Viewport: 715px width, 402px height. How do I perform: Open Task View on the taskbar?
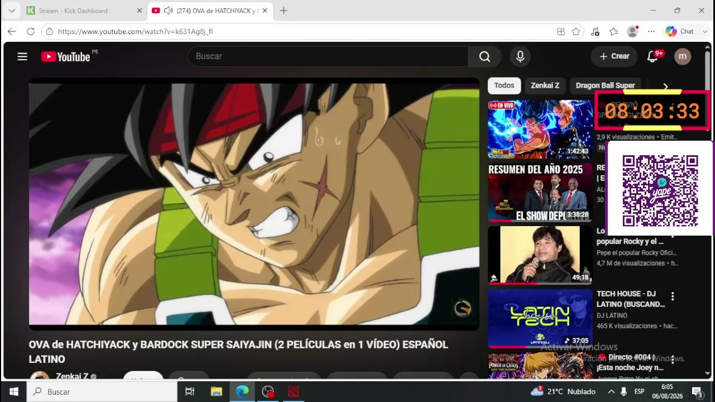point(190,392)
